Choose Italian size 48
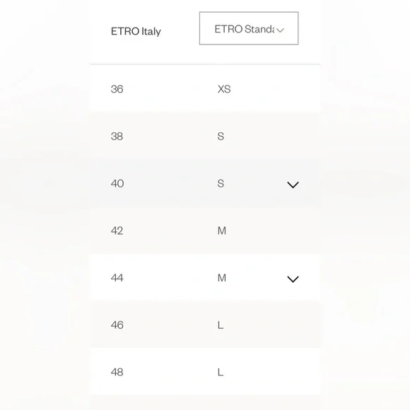The image size is (410, 410). click(x=117, y=372)
